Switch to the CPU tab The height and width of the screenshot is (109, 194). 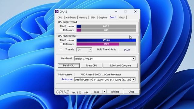[x=60, y=18]
